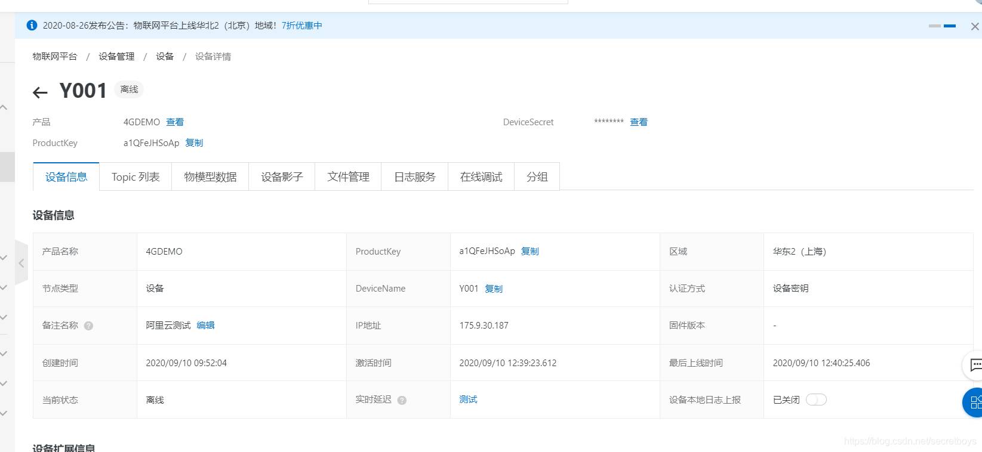Screen dimensions: 982x452
Task: Copy ProductKey in device info table
Action: 530,251
